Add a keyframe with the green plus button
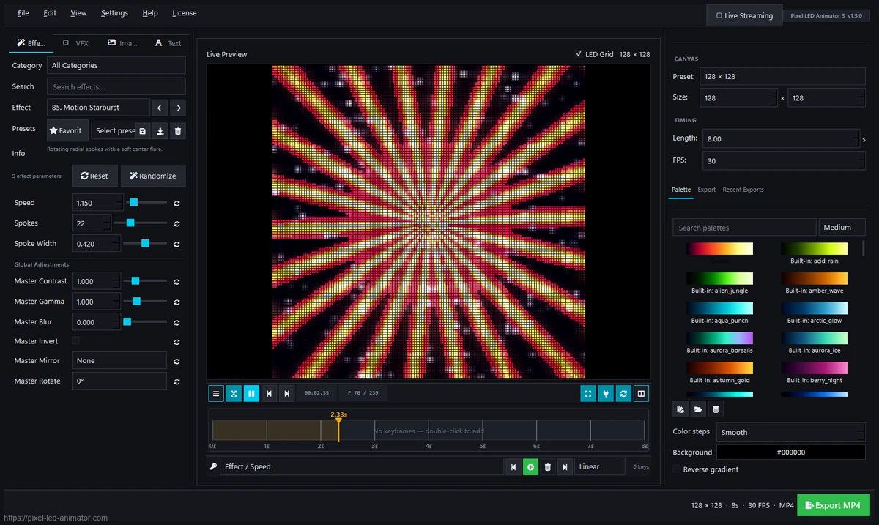Viewport: 879px width, 525px height. (x=530, y=466)
